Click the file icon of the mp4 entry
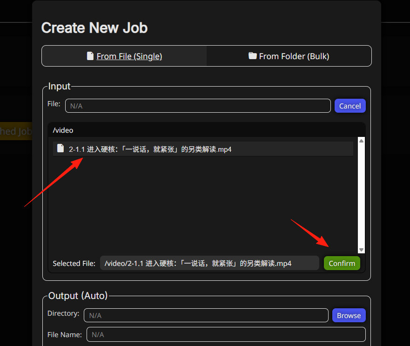Viewport: 410px width, 346px height. pyautogui.click(x=60, y=148)
